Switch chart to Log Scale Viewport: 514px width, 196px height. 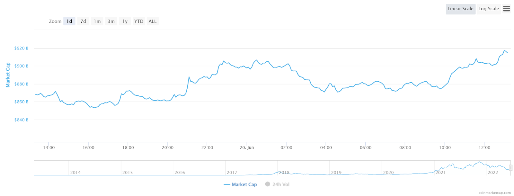click(x=488, y=9)
